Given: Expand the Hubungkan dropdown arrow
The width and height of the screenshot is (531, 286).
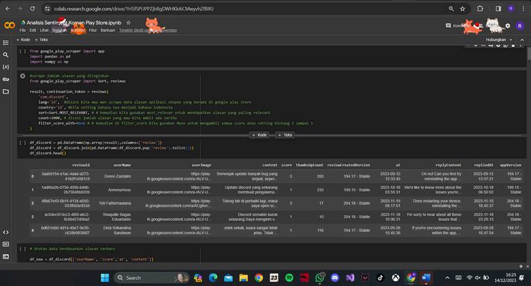Looking at the screenshot, I should click(x=511, y=39).
